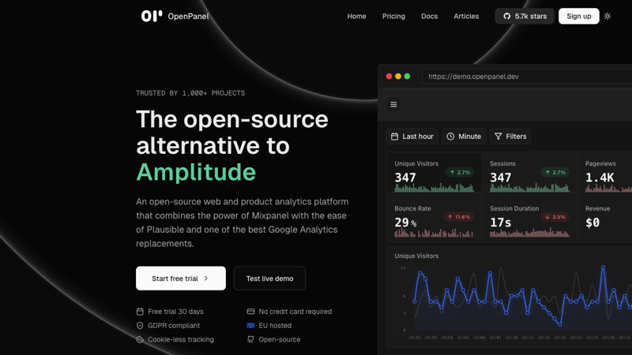Click the OpenPanel brand name link
This screenshot has width=632, height=355.
pyautogui.click(x=188, y=16)
